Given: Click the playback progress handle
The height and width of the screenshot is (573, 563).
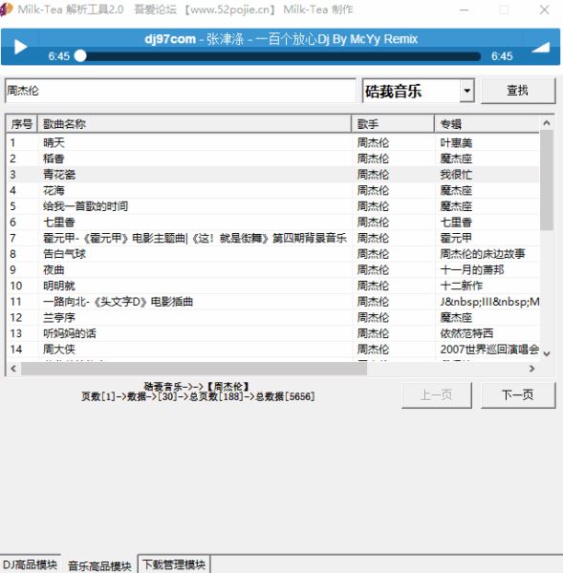Looking at the screenshot, I should pos(80,56).
